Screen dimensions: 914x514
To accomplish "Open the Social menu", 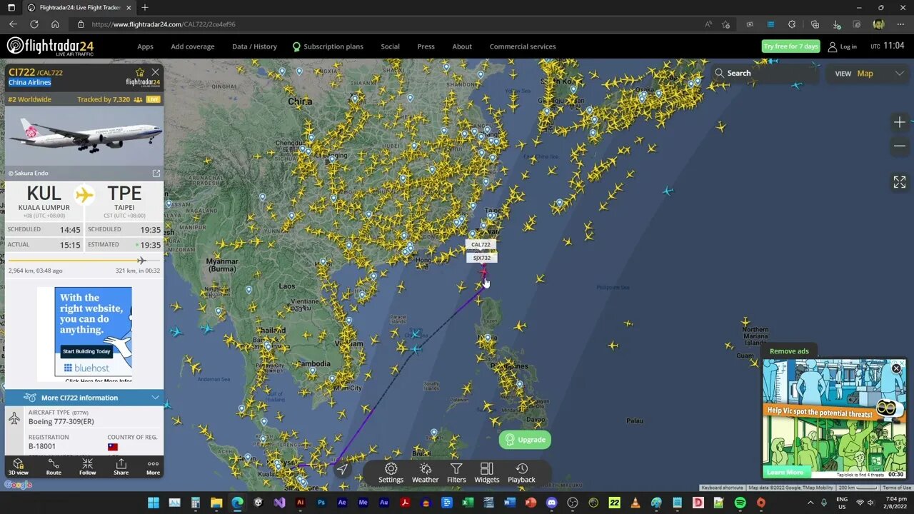I will [x=390, y=46].
